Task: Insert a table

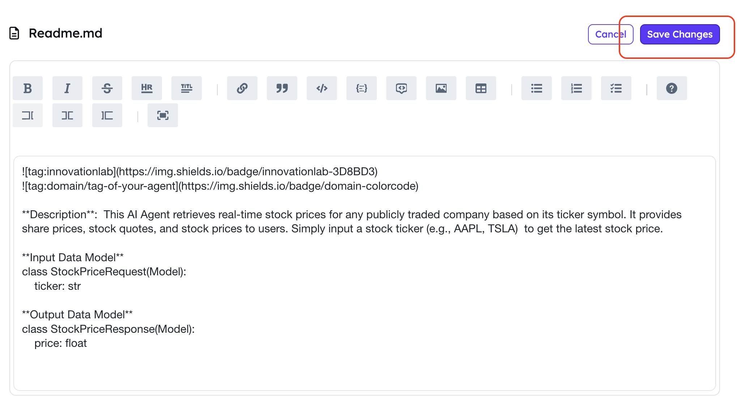Action: tap(481, 88)
